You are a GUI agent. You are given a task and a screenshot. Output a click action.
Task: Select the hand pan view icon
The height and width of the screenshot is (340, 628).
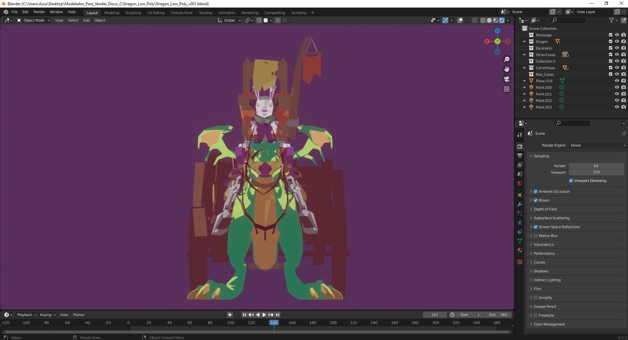click(x=507, y=69)
